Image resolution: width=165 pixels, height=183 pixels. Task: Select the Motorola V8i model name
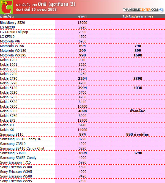[10, 41]
